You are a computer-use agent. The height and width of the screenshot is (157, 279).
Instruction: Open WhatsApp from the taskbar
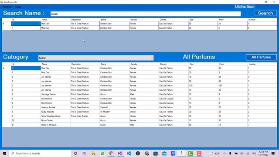[102, 153]
